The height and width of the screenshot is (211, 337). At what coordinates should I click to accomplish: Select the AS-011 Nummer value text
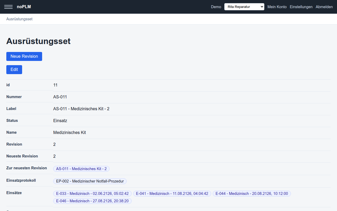click(60, 97)
